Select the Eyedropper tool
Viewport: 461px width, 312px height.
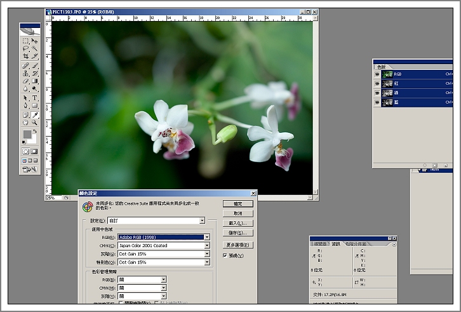35,114
